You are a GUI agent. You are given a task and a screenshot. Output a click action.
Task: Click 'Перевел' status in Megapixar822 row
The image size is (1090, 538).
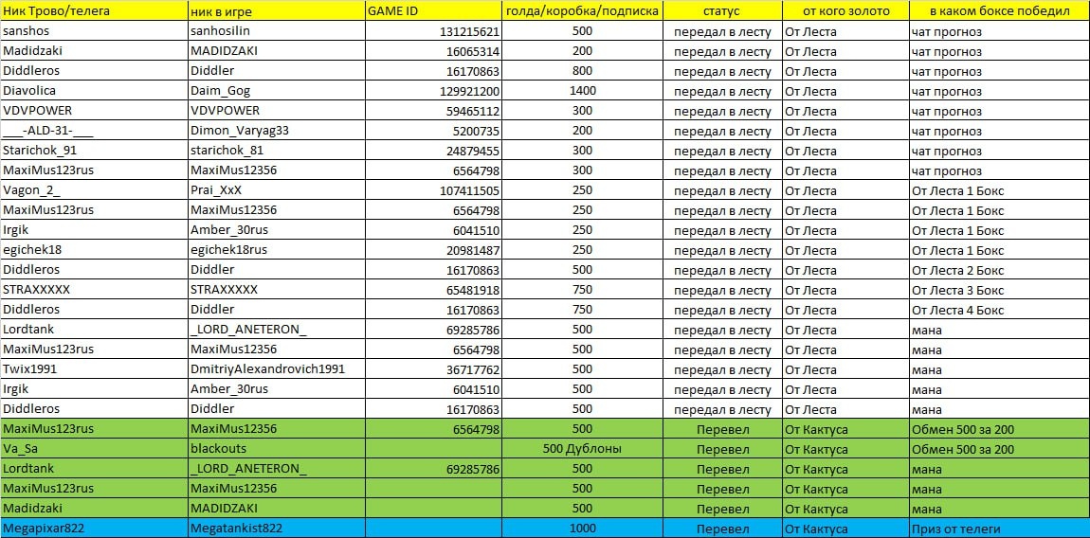722,529
